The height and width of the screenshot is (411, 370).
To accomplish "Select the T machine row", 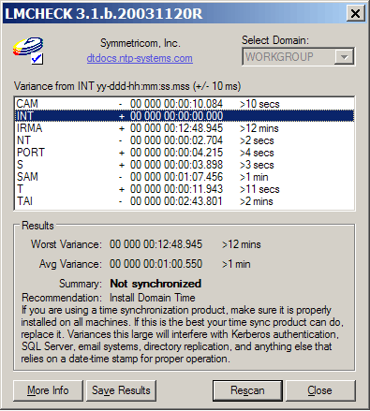I will pyautogui.click(x=185, y=189).
